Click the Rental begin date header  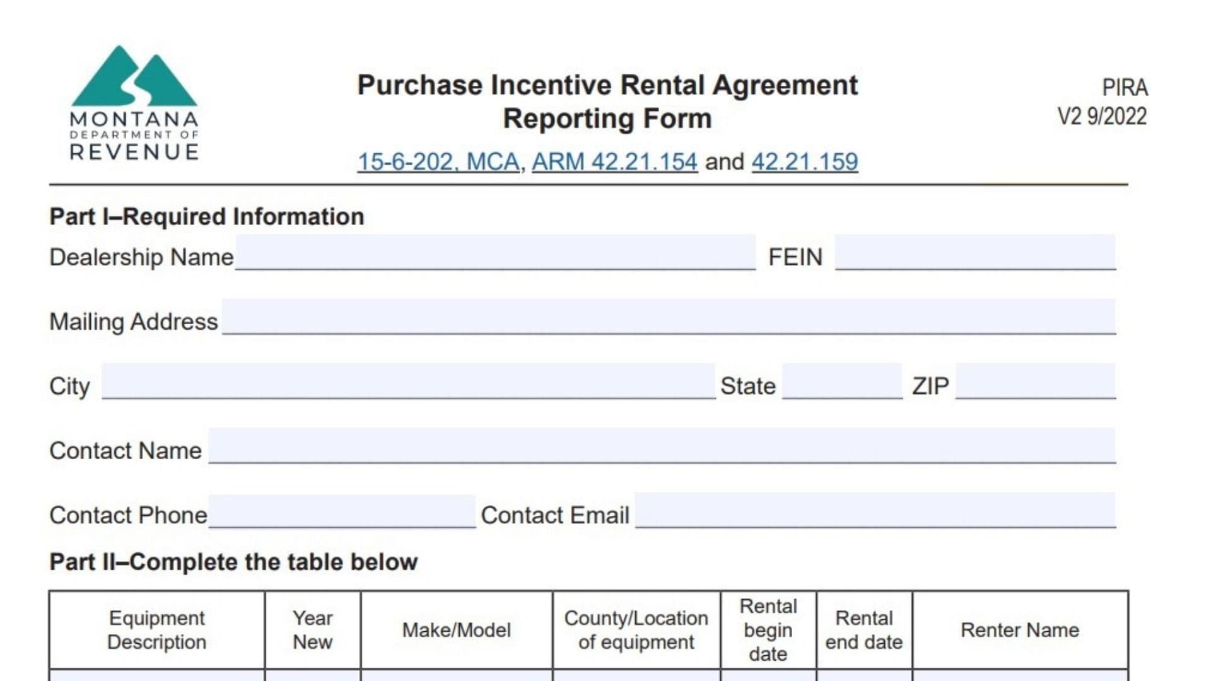(x=768, y=630)
